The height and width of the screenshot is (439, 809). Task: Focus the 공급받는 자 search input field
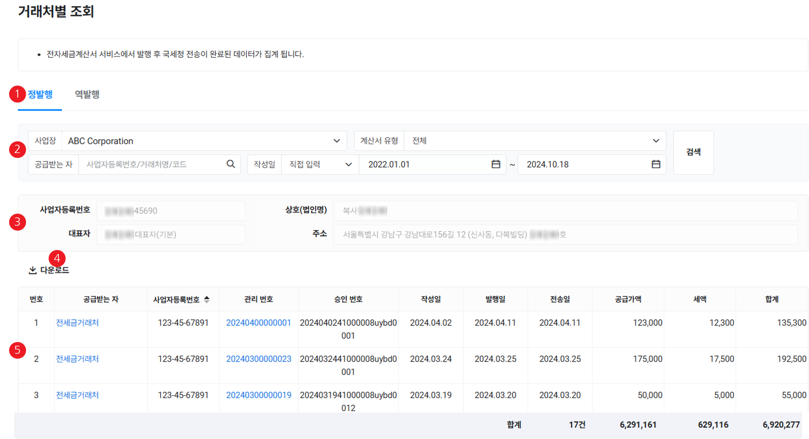151,164
